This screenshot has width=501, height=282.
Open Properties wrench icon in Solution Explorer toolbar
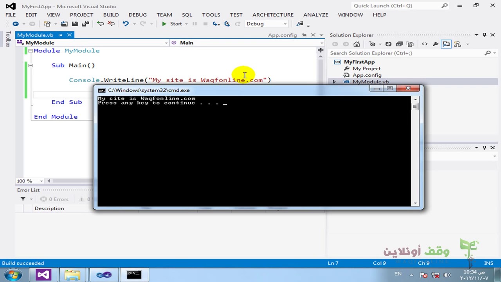click(435, 44)
